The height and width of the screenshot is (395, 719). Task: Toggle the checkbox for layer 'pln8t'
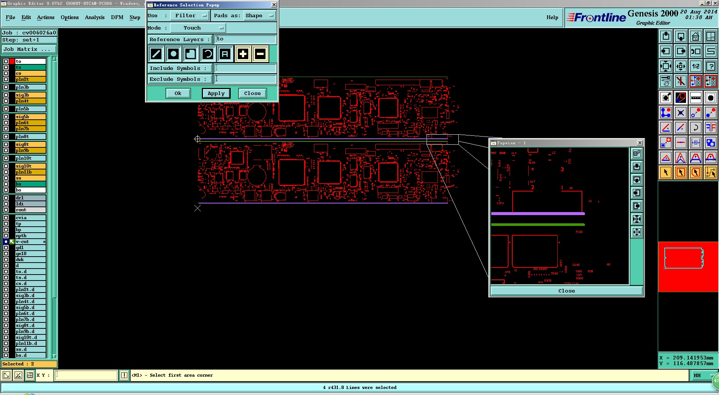(6, 137)
